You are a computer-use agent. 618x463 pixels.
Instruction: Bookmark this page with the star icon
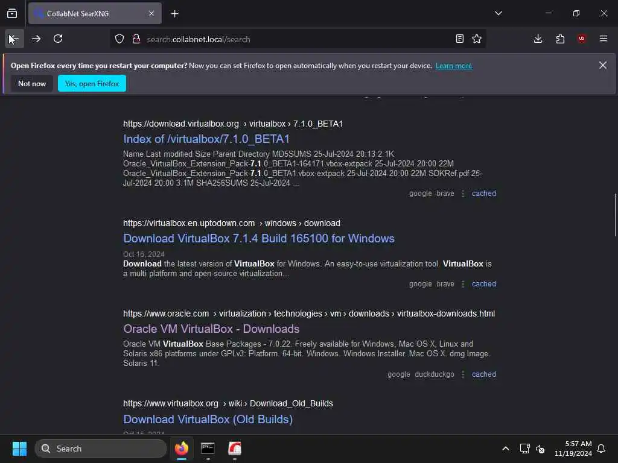coord(477,39)
